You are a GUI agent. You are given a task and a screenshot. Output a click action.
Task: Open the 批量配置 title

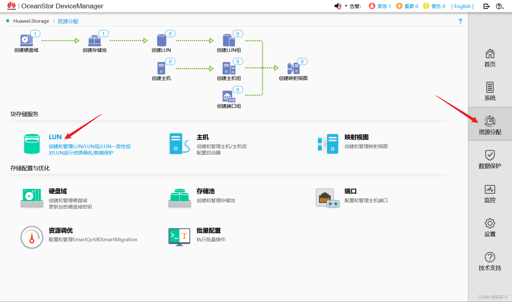(x=209, y=230)
